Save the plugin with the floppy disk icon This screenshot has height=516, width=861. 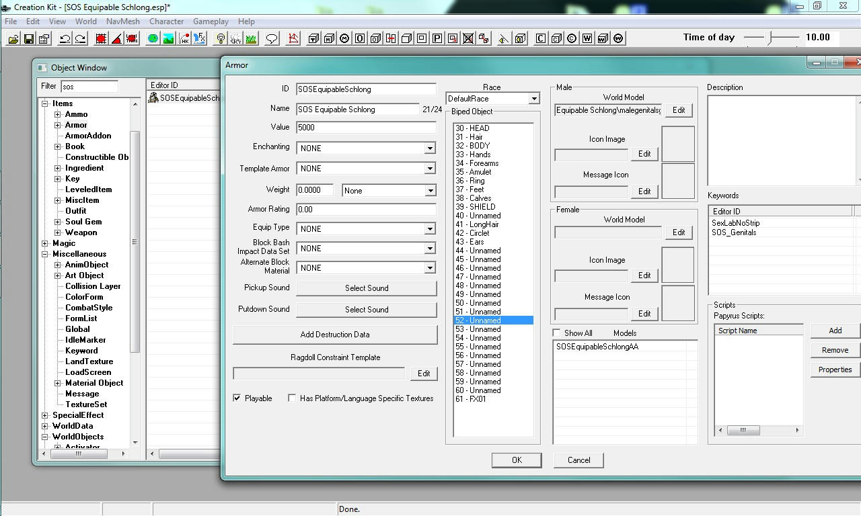28,38
